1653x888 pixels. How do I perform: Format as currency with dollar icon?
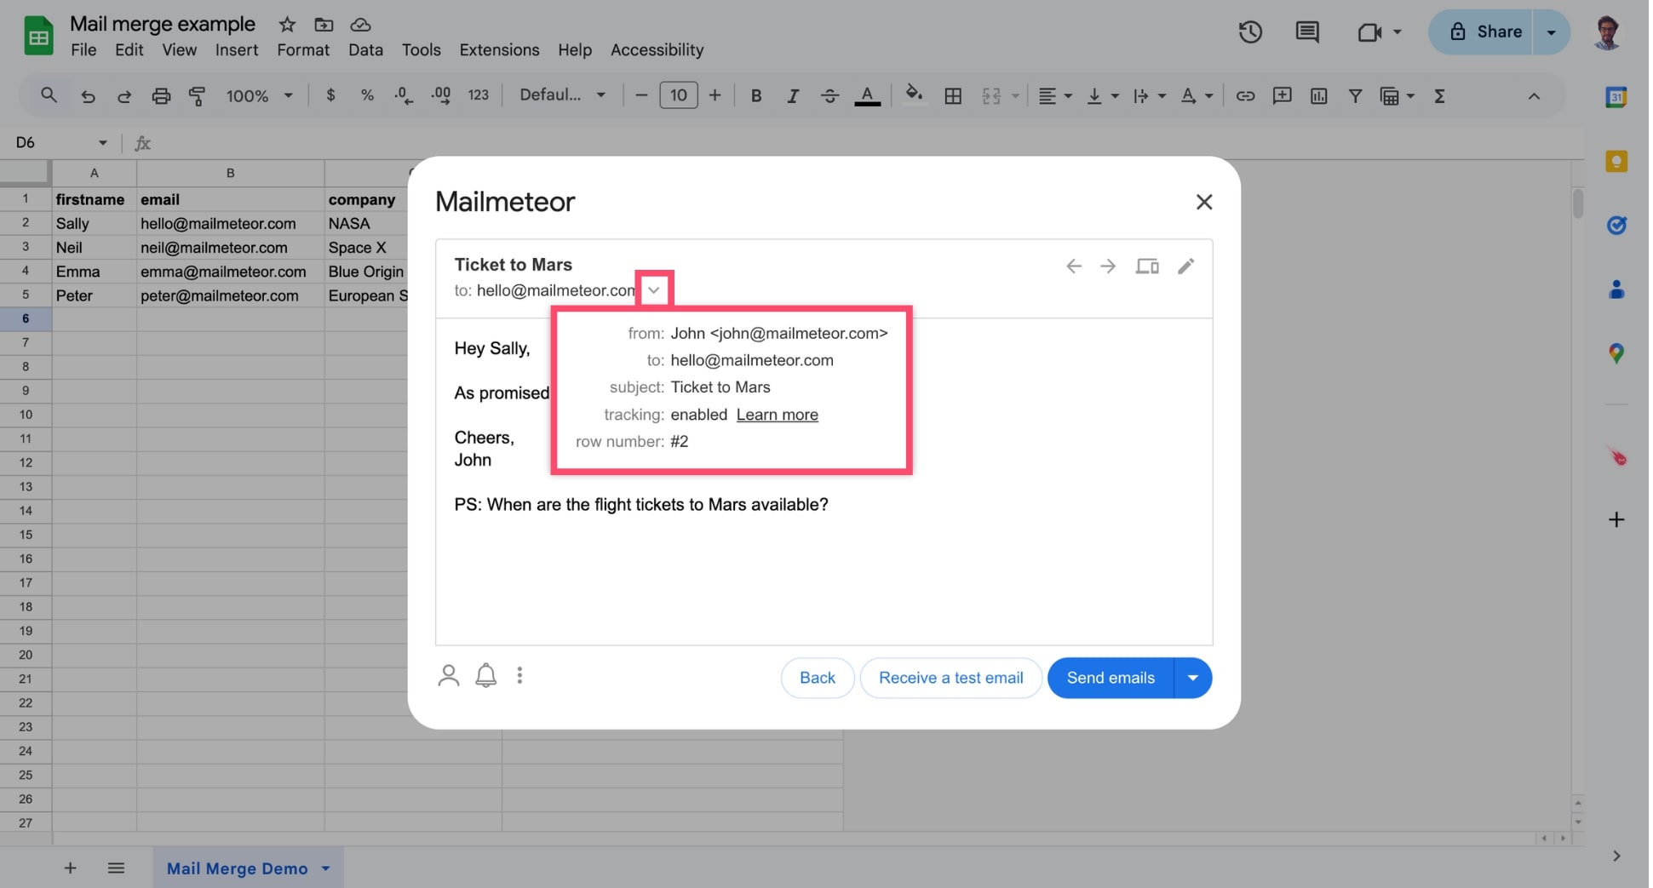330,95
